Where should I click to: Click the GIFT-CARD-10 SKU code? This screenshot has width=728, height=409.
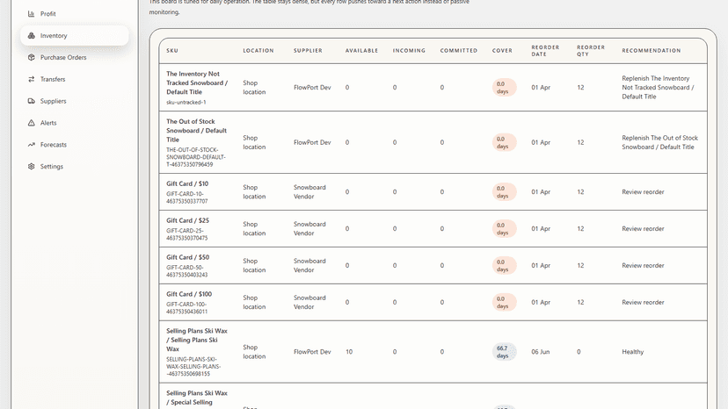click(x=187, y=197)
